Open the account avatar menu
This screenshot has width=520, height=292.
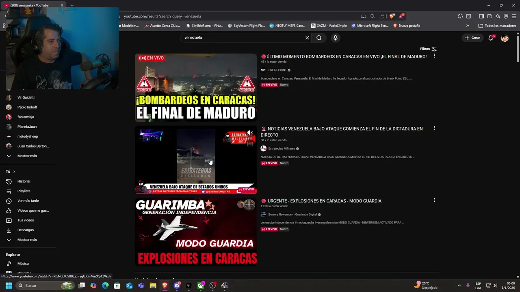(x=505, y=38)
